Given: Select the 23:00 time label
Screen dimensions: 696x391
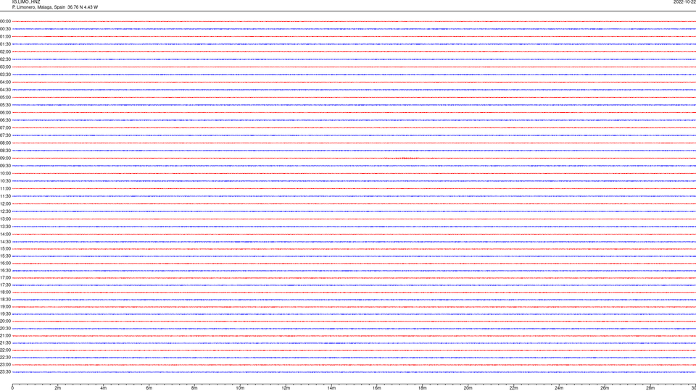Looking at the screenshot, I should pyautogui.click(x=5, y=365).
